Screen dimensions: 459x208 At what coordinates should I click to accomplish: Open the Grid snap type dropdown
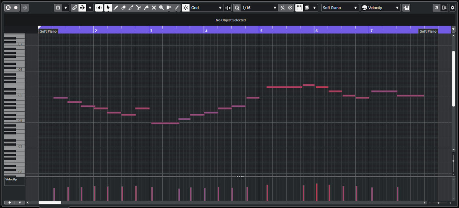[207, 8]
